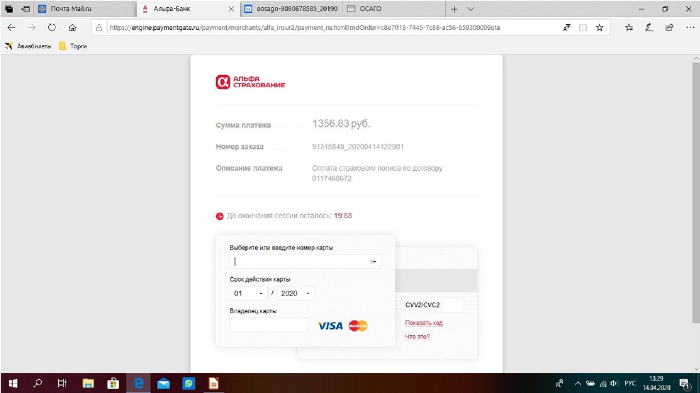
Task: Open the expiry month dropdown 01
Action: (x=248, y=293)
